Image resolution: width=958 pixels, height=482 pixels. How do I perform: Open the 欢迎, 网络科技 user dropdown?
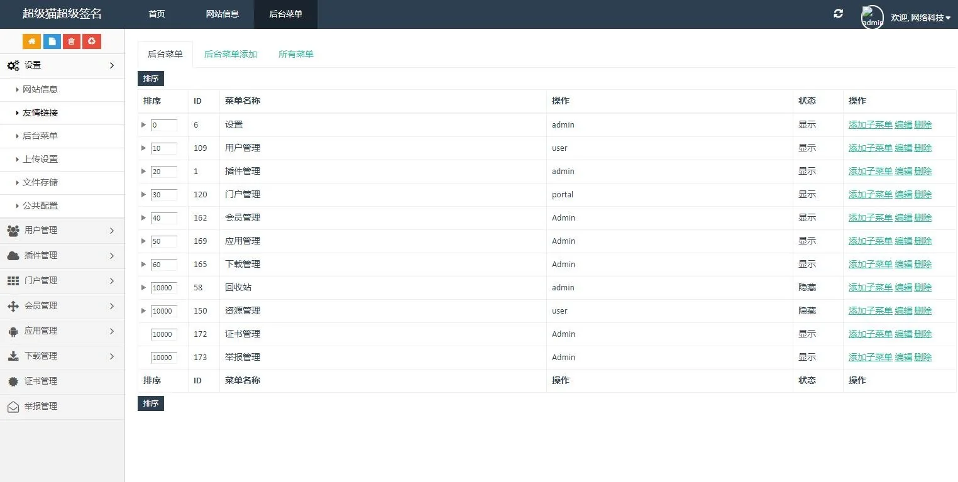[920, 18]
